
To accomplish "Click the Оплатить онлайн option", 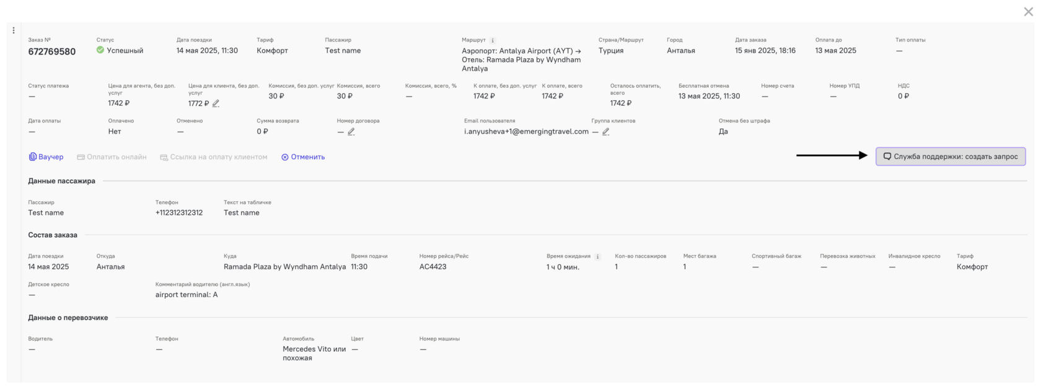I will [x=112, y=157].
